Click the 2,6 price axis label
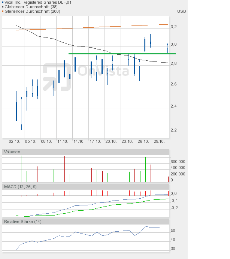The width and height of the screenshot is (230, 259). (173, 84)
